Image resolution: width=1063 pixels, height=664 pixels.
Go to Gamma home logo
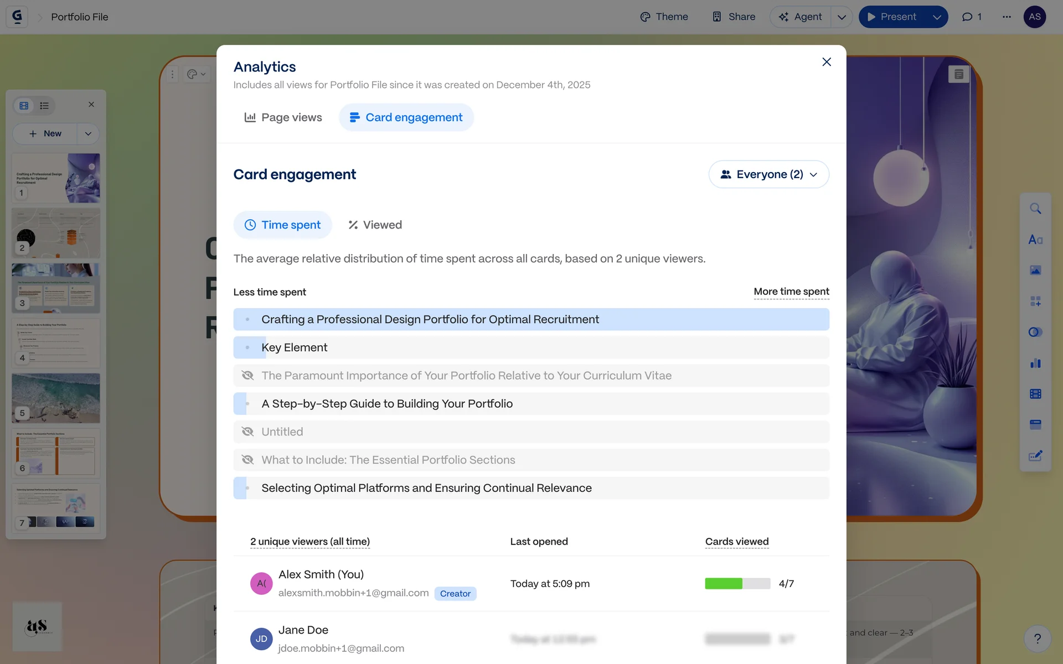[x=17, y=17]
